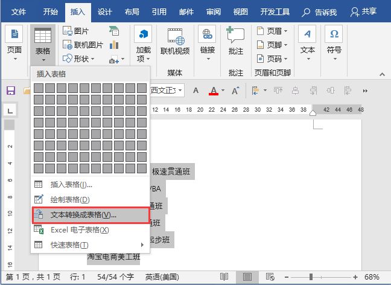Open the Links (链接) group
391x285 pixels.
[207, 43]
